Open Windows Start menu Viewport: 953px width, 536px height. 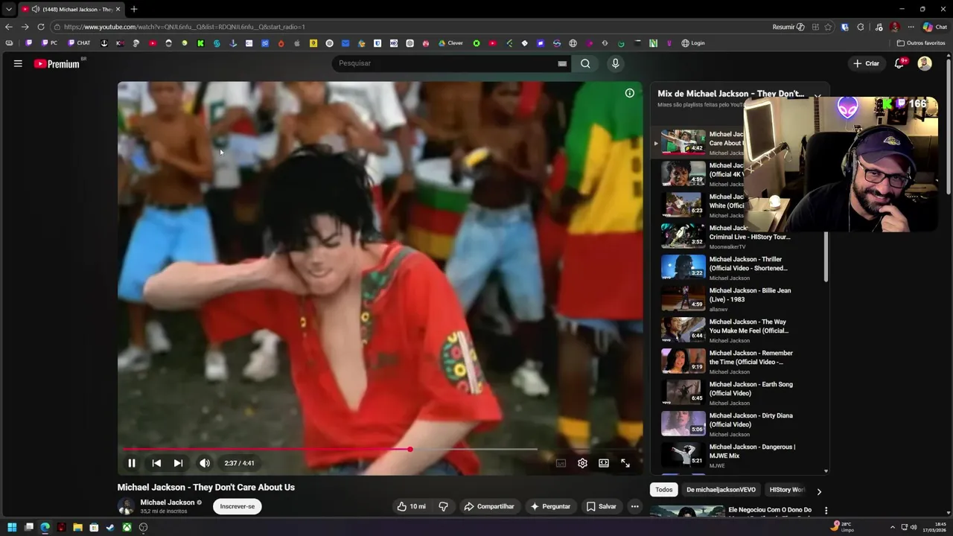[12, 527]
